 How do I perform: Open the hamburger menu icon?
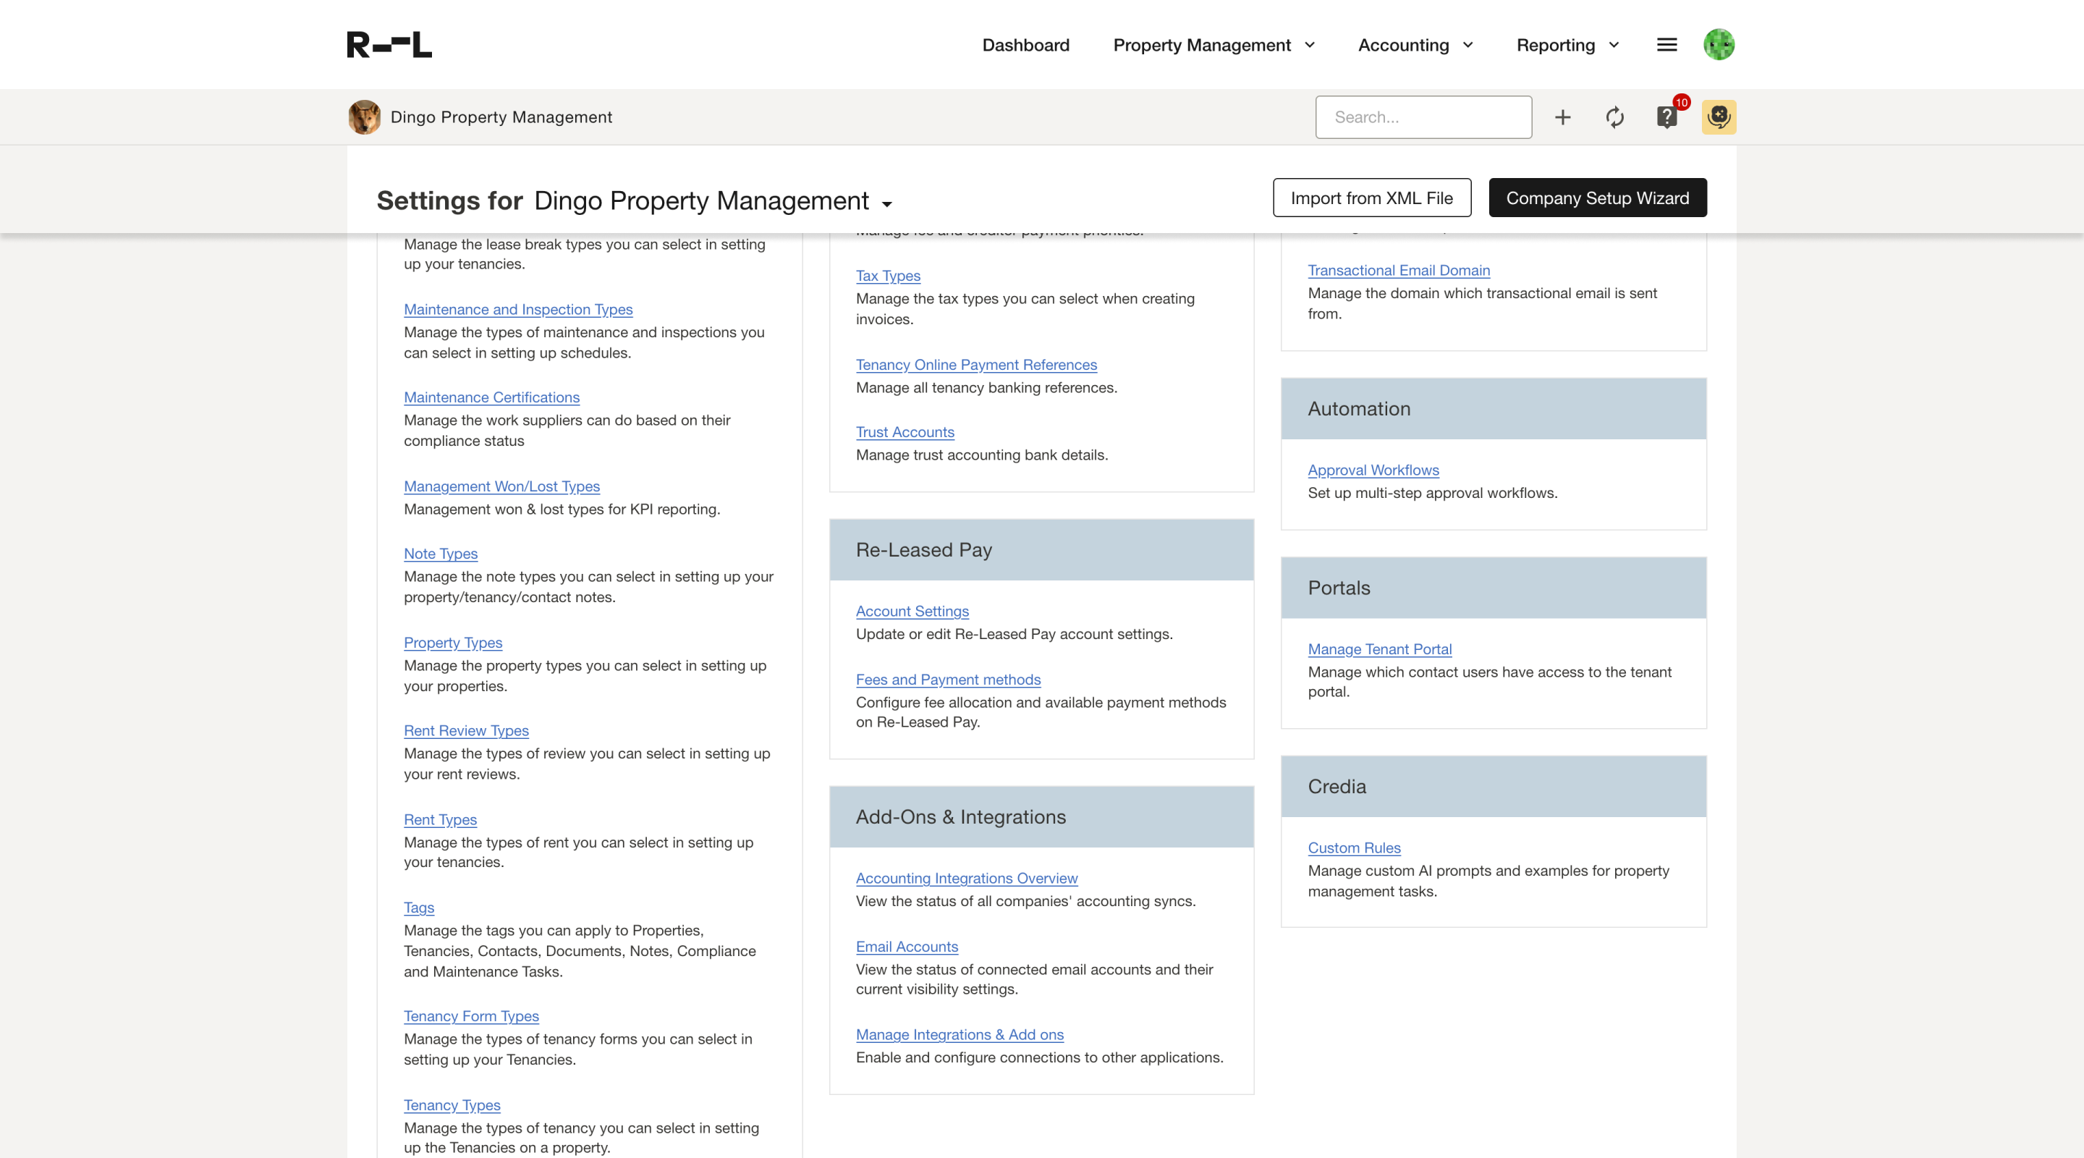click(1666, 44)
